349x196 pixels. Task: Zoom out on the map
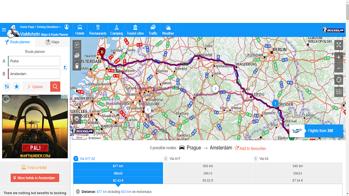coord(339,68)
